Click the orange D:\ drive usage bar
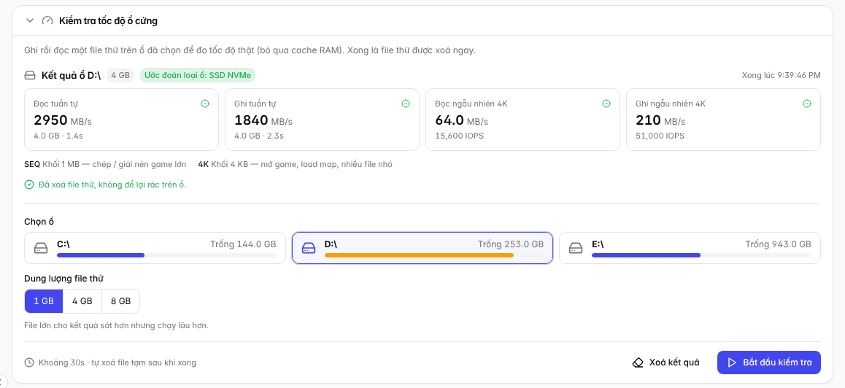Image resolution: width=845 pixels, height=388 pixels. tap(434, 255)
